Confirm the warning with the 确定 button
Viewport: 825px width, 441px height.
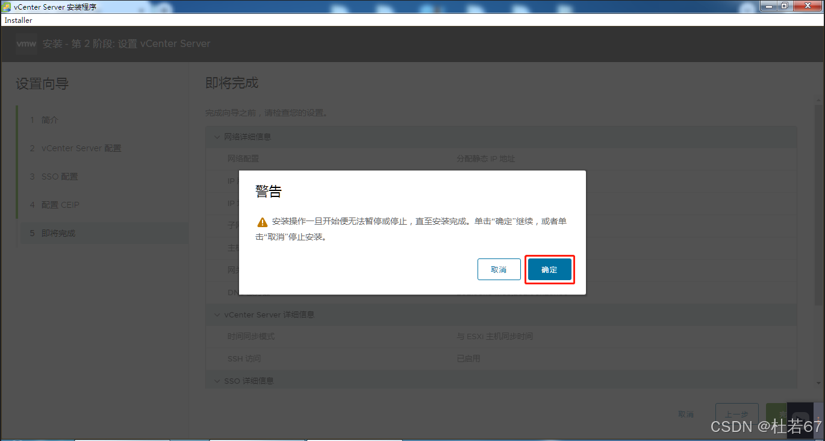point(549,269)
